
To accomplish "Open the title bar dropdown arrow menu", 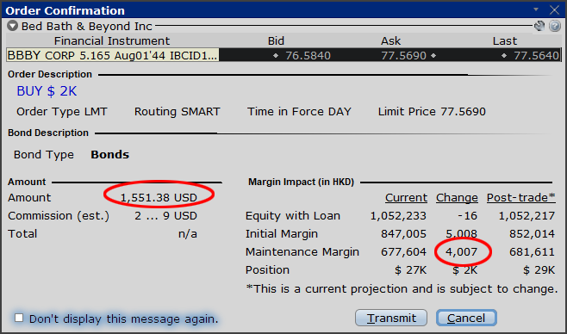I will click(x=536, y=9).
